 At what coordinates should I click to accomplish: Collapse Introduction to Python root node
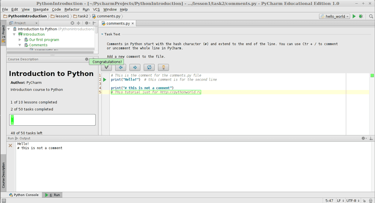click(9, 29)
